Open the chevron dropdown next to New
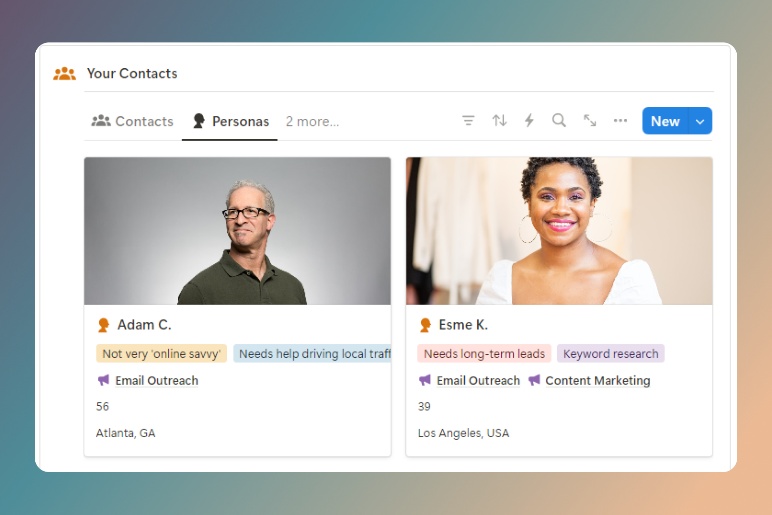Viewport: 772px width, 515px height. (x=700, y=121)
